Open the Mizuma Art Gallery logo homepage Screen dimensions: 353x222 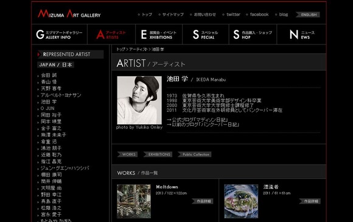point(69,14)
